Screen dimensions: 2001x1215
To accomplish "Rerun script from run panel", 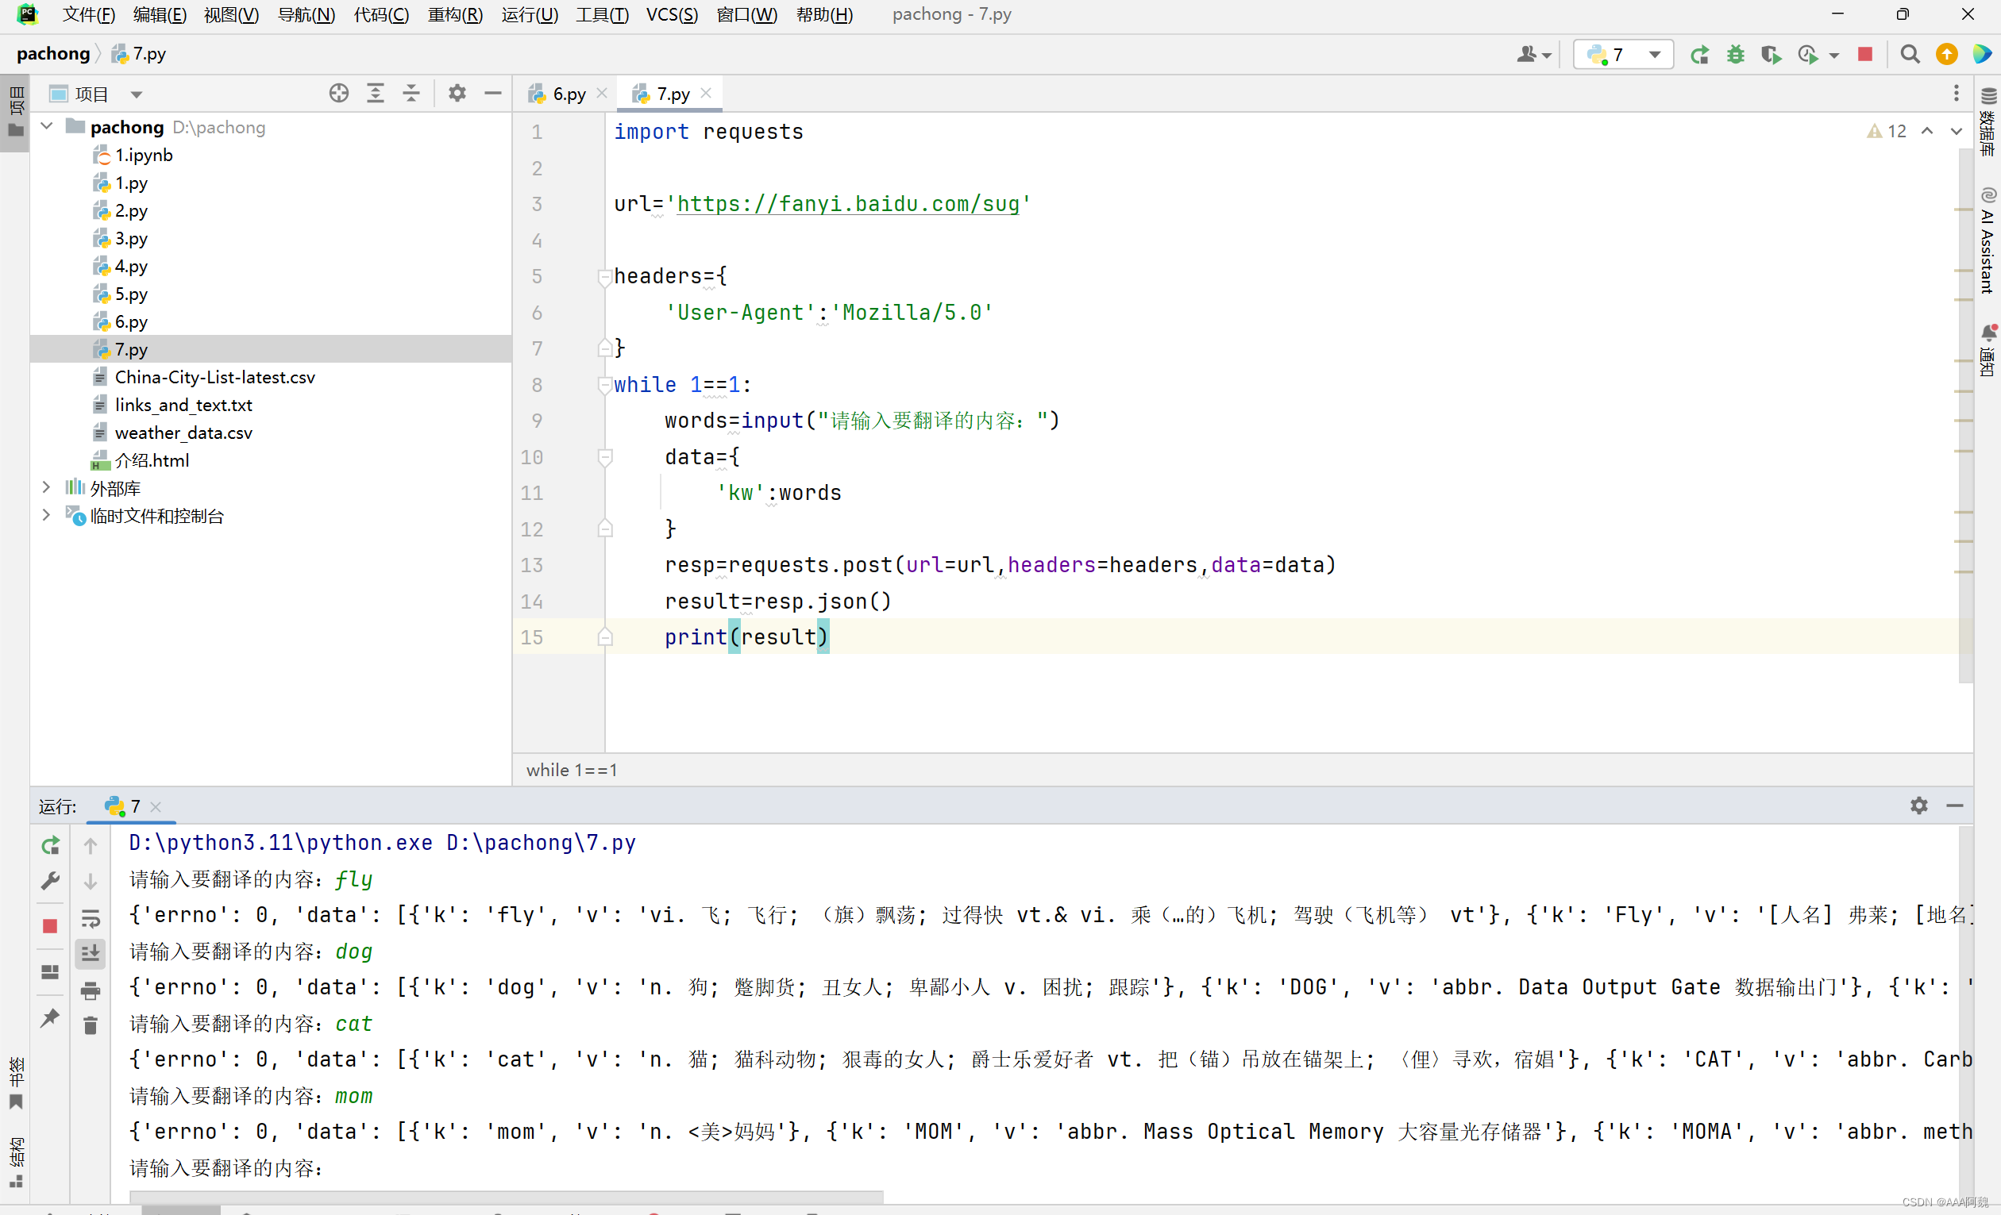I will click(49, 845).
